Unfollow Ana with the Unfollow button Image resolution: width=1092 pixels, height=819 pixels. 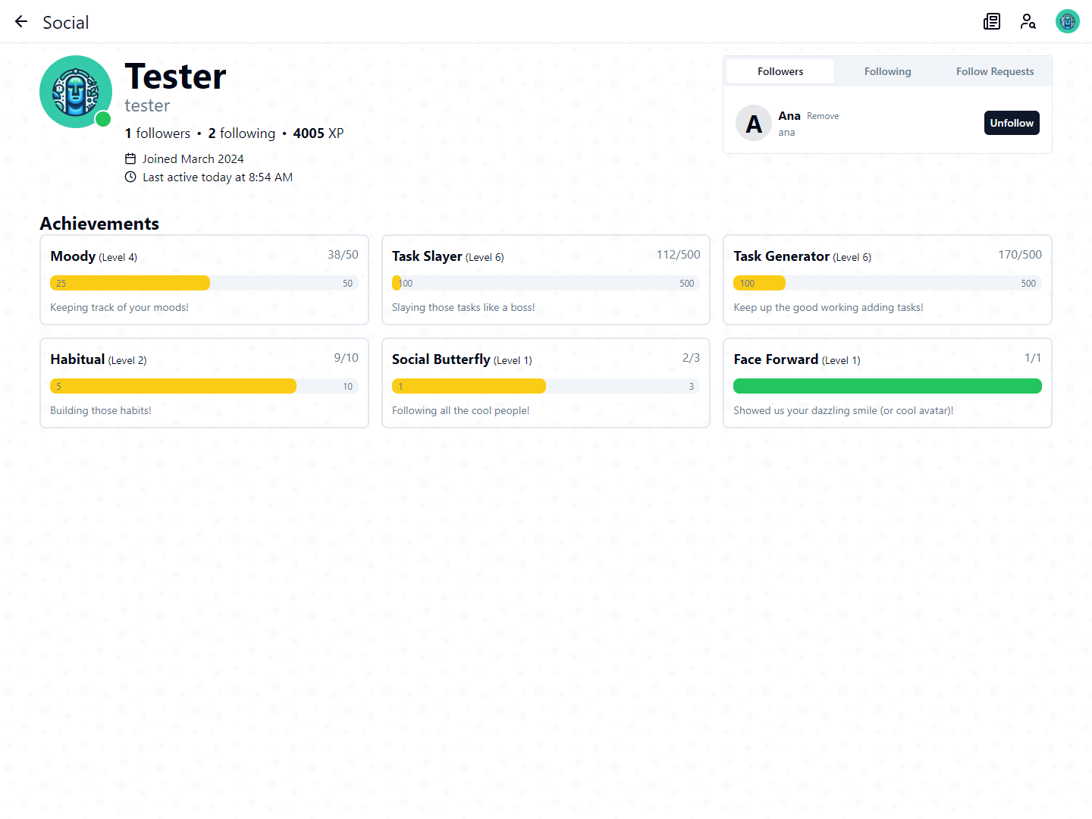1011,124
